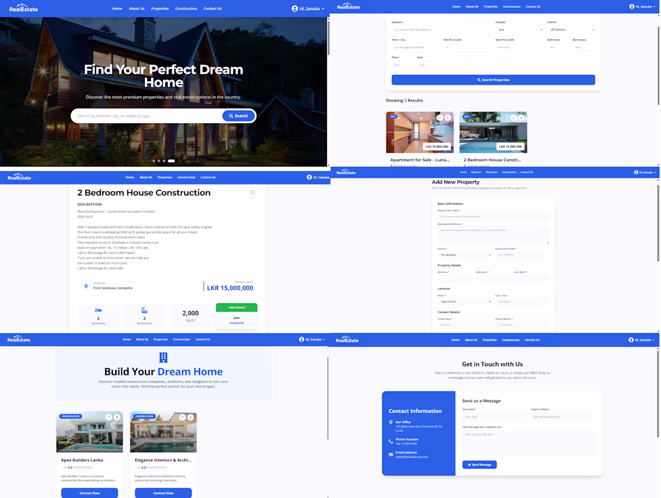Click the RealEstate logo on the construction page
661x498 pixels.
pos(19,339)
